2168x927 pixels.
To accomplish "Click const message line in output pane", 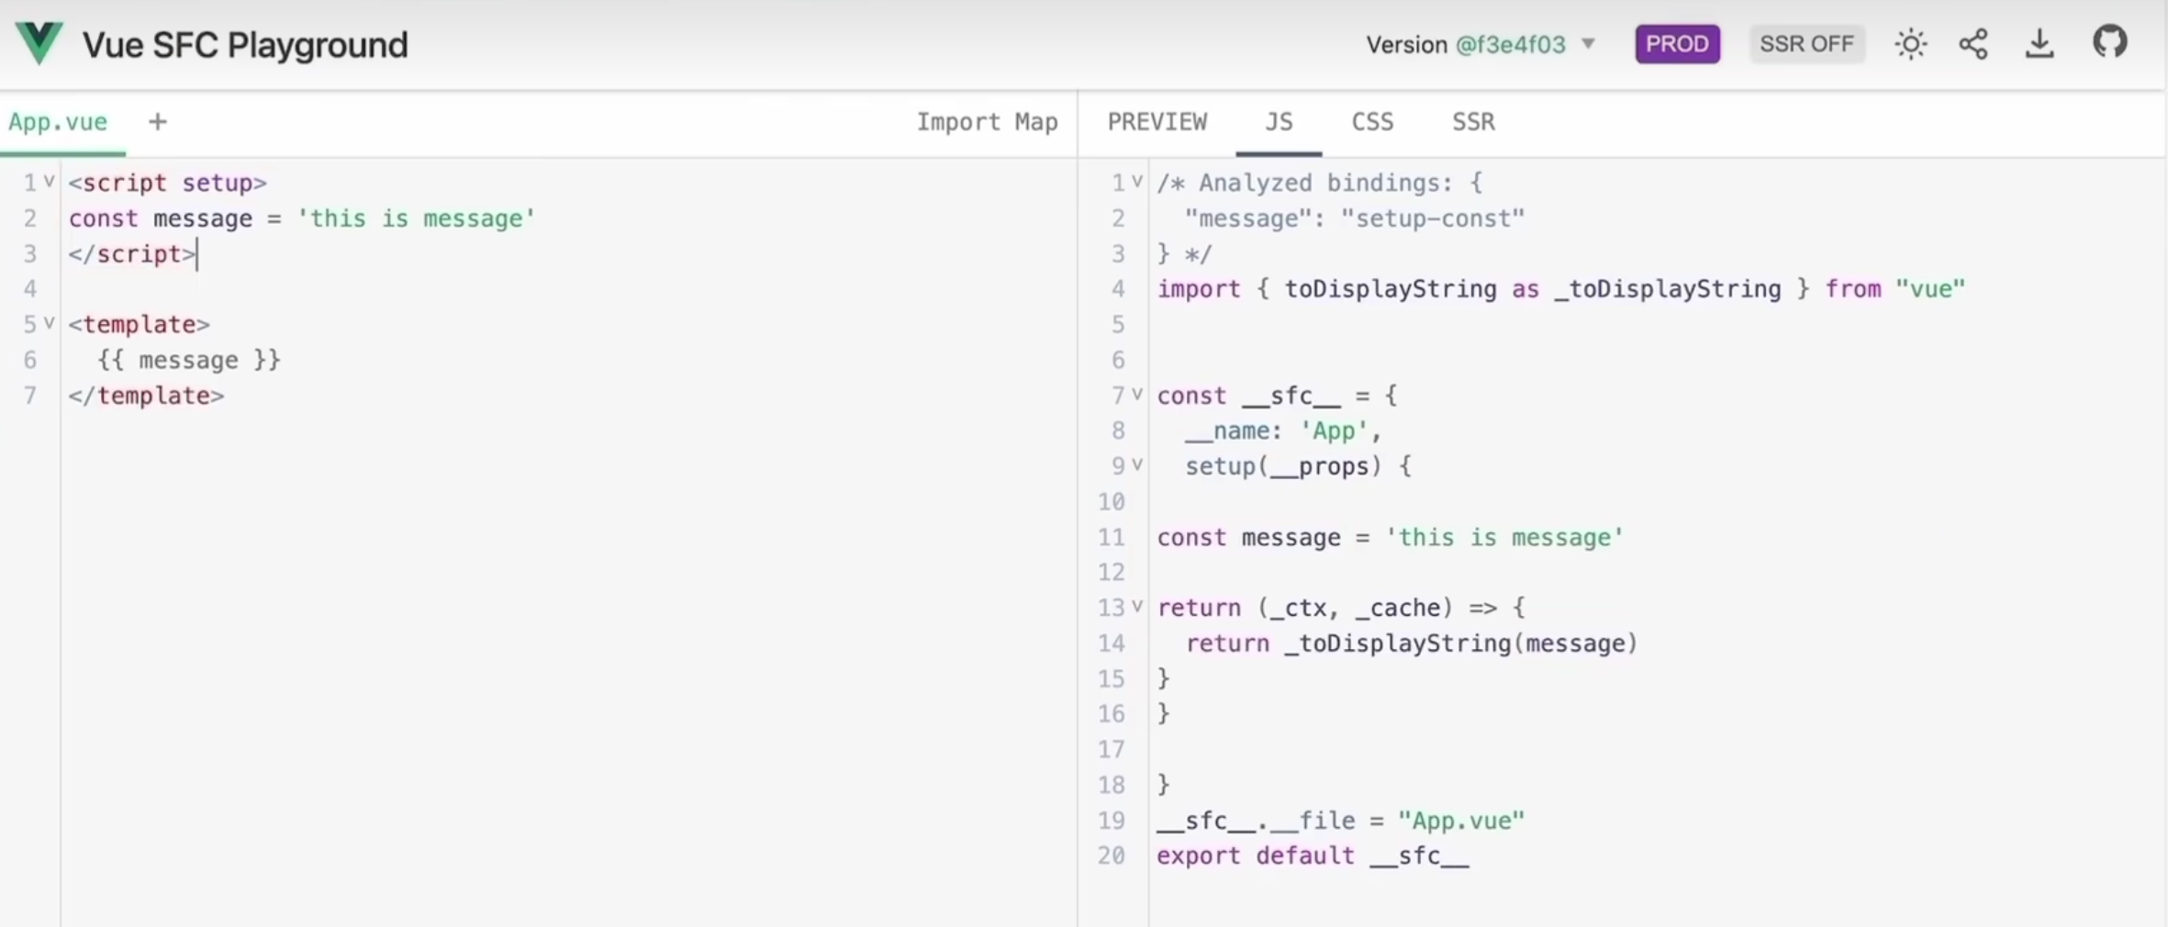I will pyautogui.click(x=1390, y=537).
